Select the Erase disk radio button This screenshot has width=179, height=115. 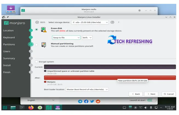click(x=37, y=30)
